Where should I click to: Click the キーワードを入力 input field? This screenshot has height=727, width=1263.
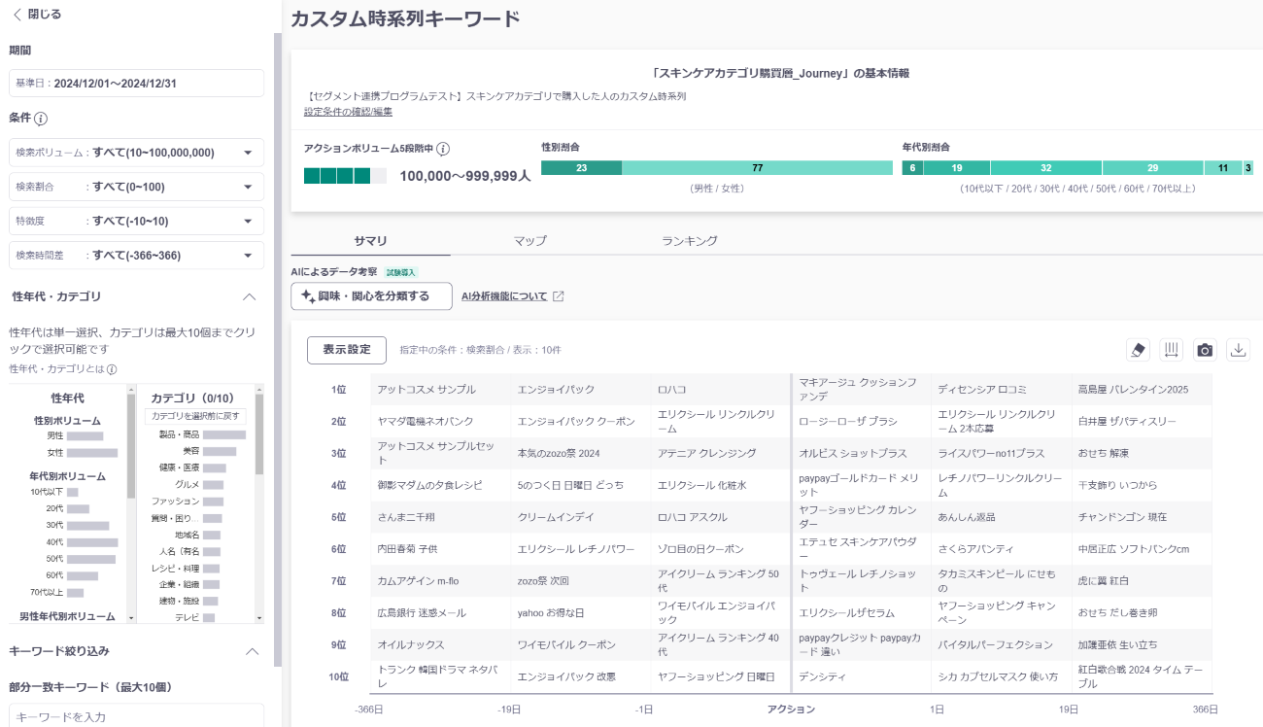tap(136, 716)
